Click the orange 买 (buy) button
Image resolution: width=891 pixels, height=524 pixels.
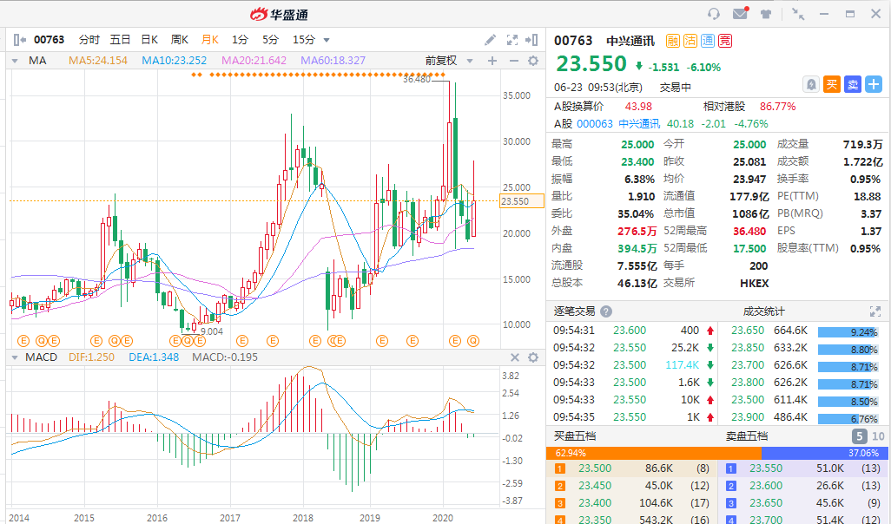(832, 84)
